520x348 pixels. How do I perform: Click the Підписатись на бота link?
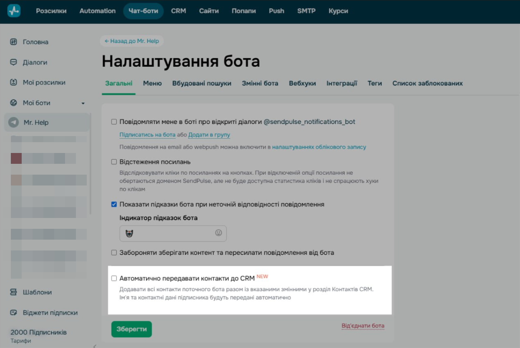point(147,134)
